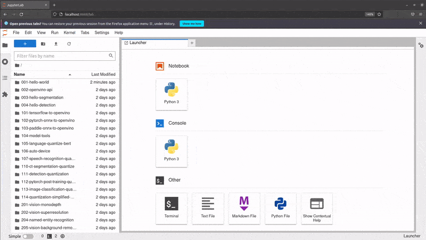Create a new Python File

pyautogui.click(x=281, y=209)
